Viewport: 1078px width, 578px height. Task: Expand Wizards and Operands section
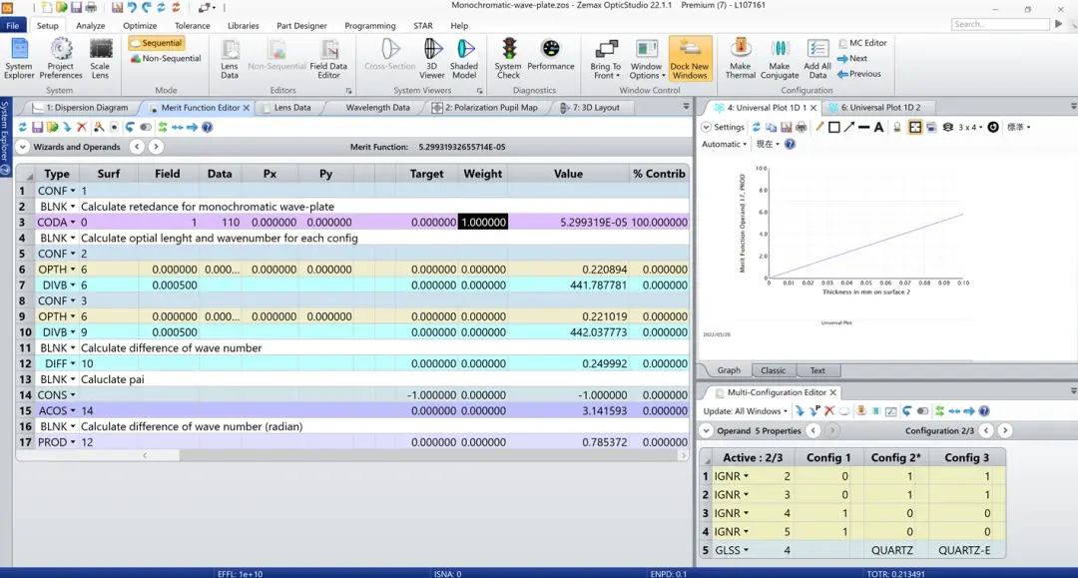point(23,147)
